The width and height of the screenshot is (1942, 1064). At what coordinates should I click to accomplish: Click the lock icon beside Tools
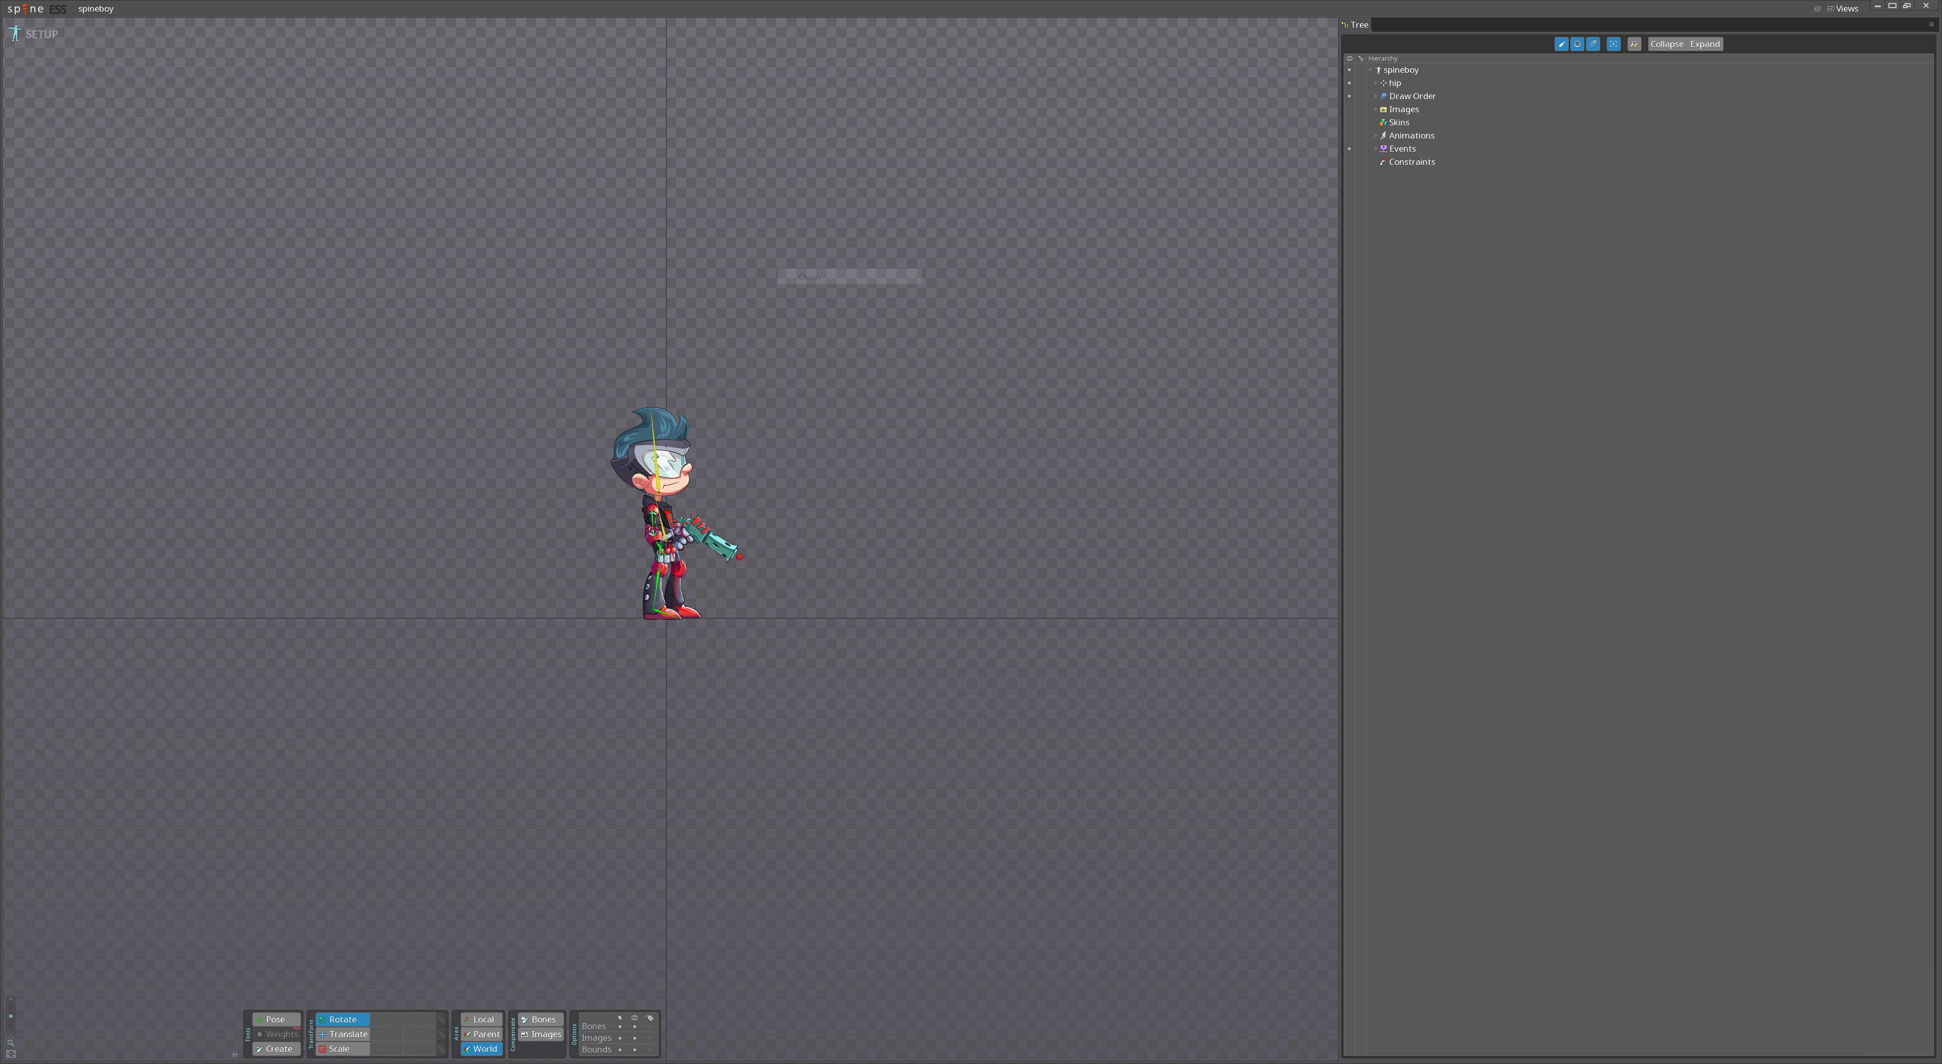point(235,1054)
